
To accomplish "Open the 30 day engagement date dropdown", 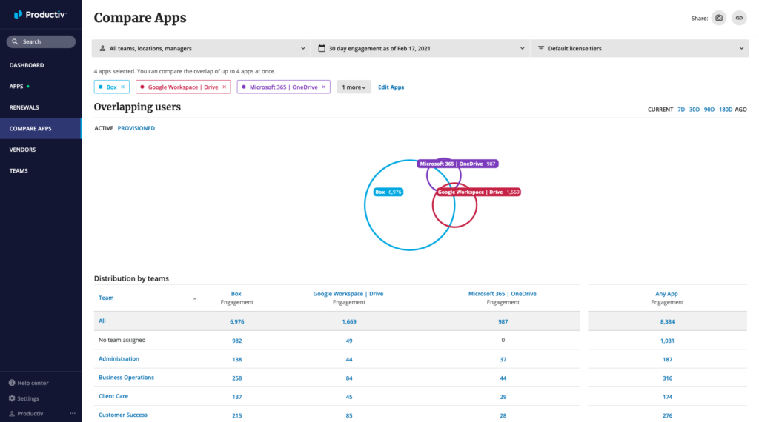I will [421, 48].
